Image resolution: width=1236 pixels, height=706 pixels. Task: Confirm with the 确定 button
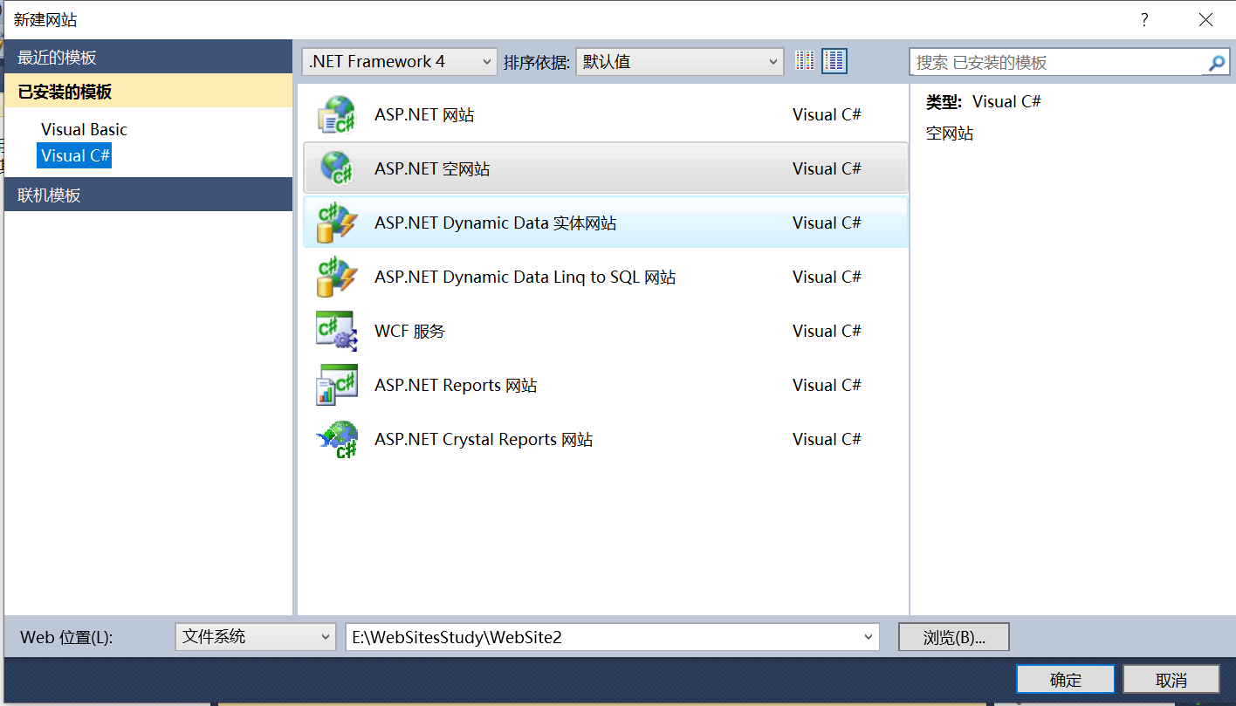click(1065, 679)
